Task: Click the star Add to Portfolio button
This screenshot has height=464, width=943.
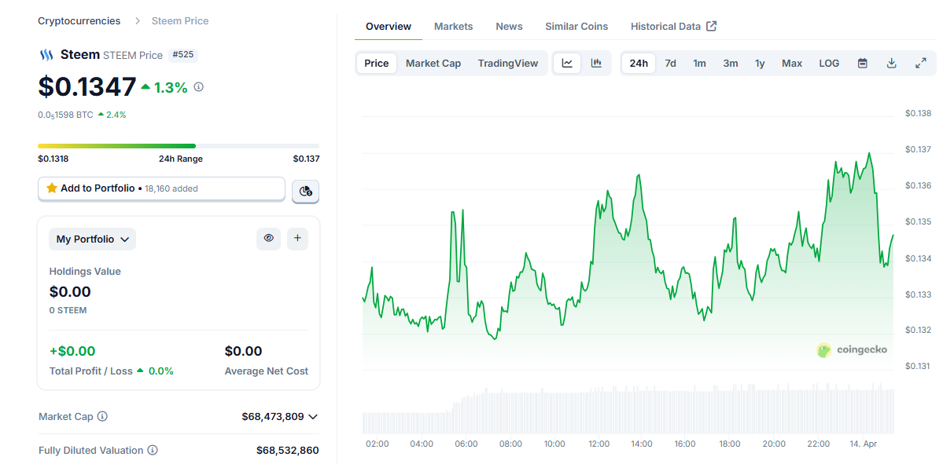Action: coord(161,188)
